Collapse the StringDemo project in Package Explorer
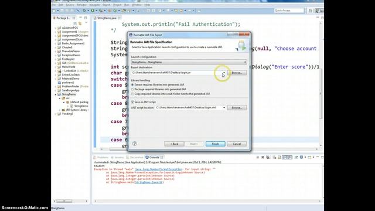The width and height of the screenshot is (375, 211). (56, 94)
